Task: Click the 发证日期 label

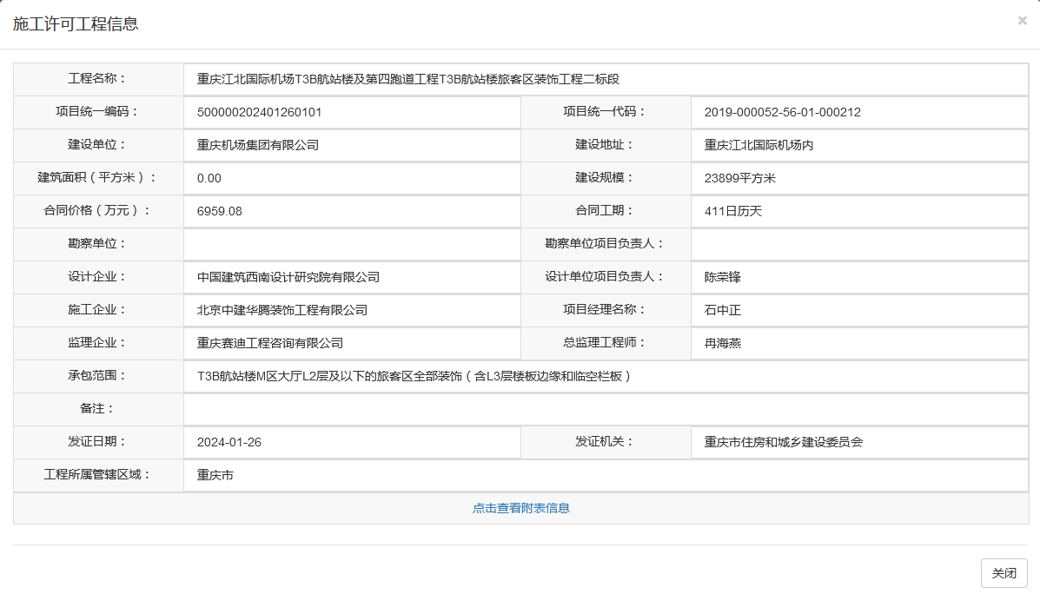Action: [x=97, y=441]
